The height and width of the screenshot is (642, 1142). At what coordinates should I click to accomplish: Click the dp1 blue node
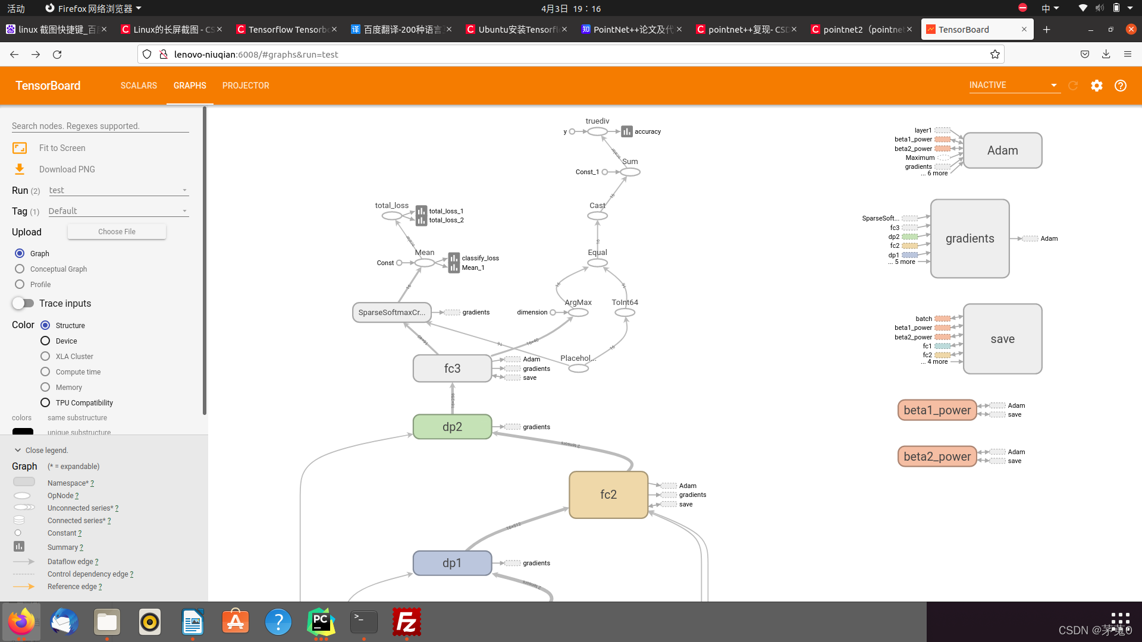click(452, 563)
